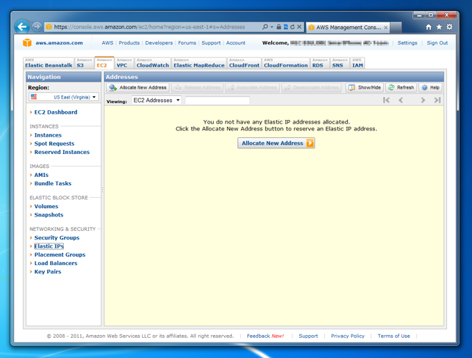Reload page with address bar refresh icon
Viewport: 472px width, 358px height.
292,27
